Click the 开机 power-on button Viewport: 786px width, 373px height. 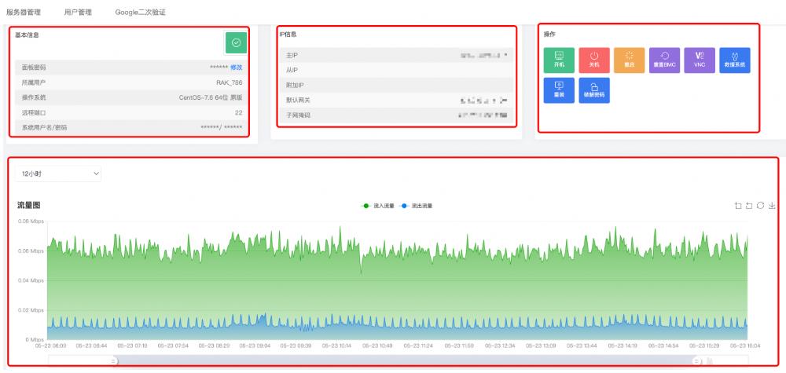[559, 60]
